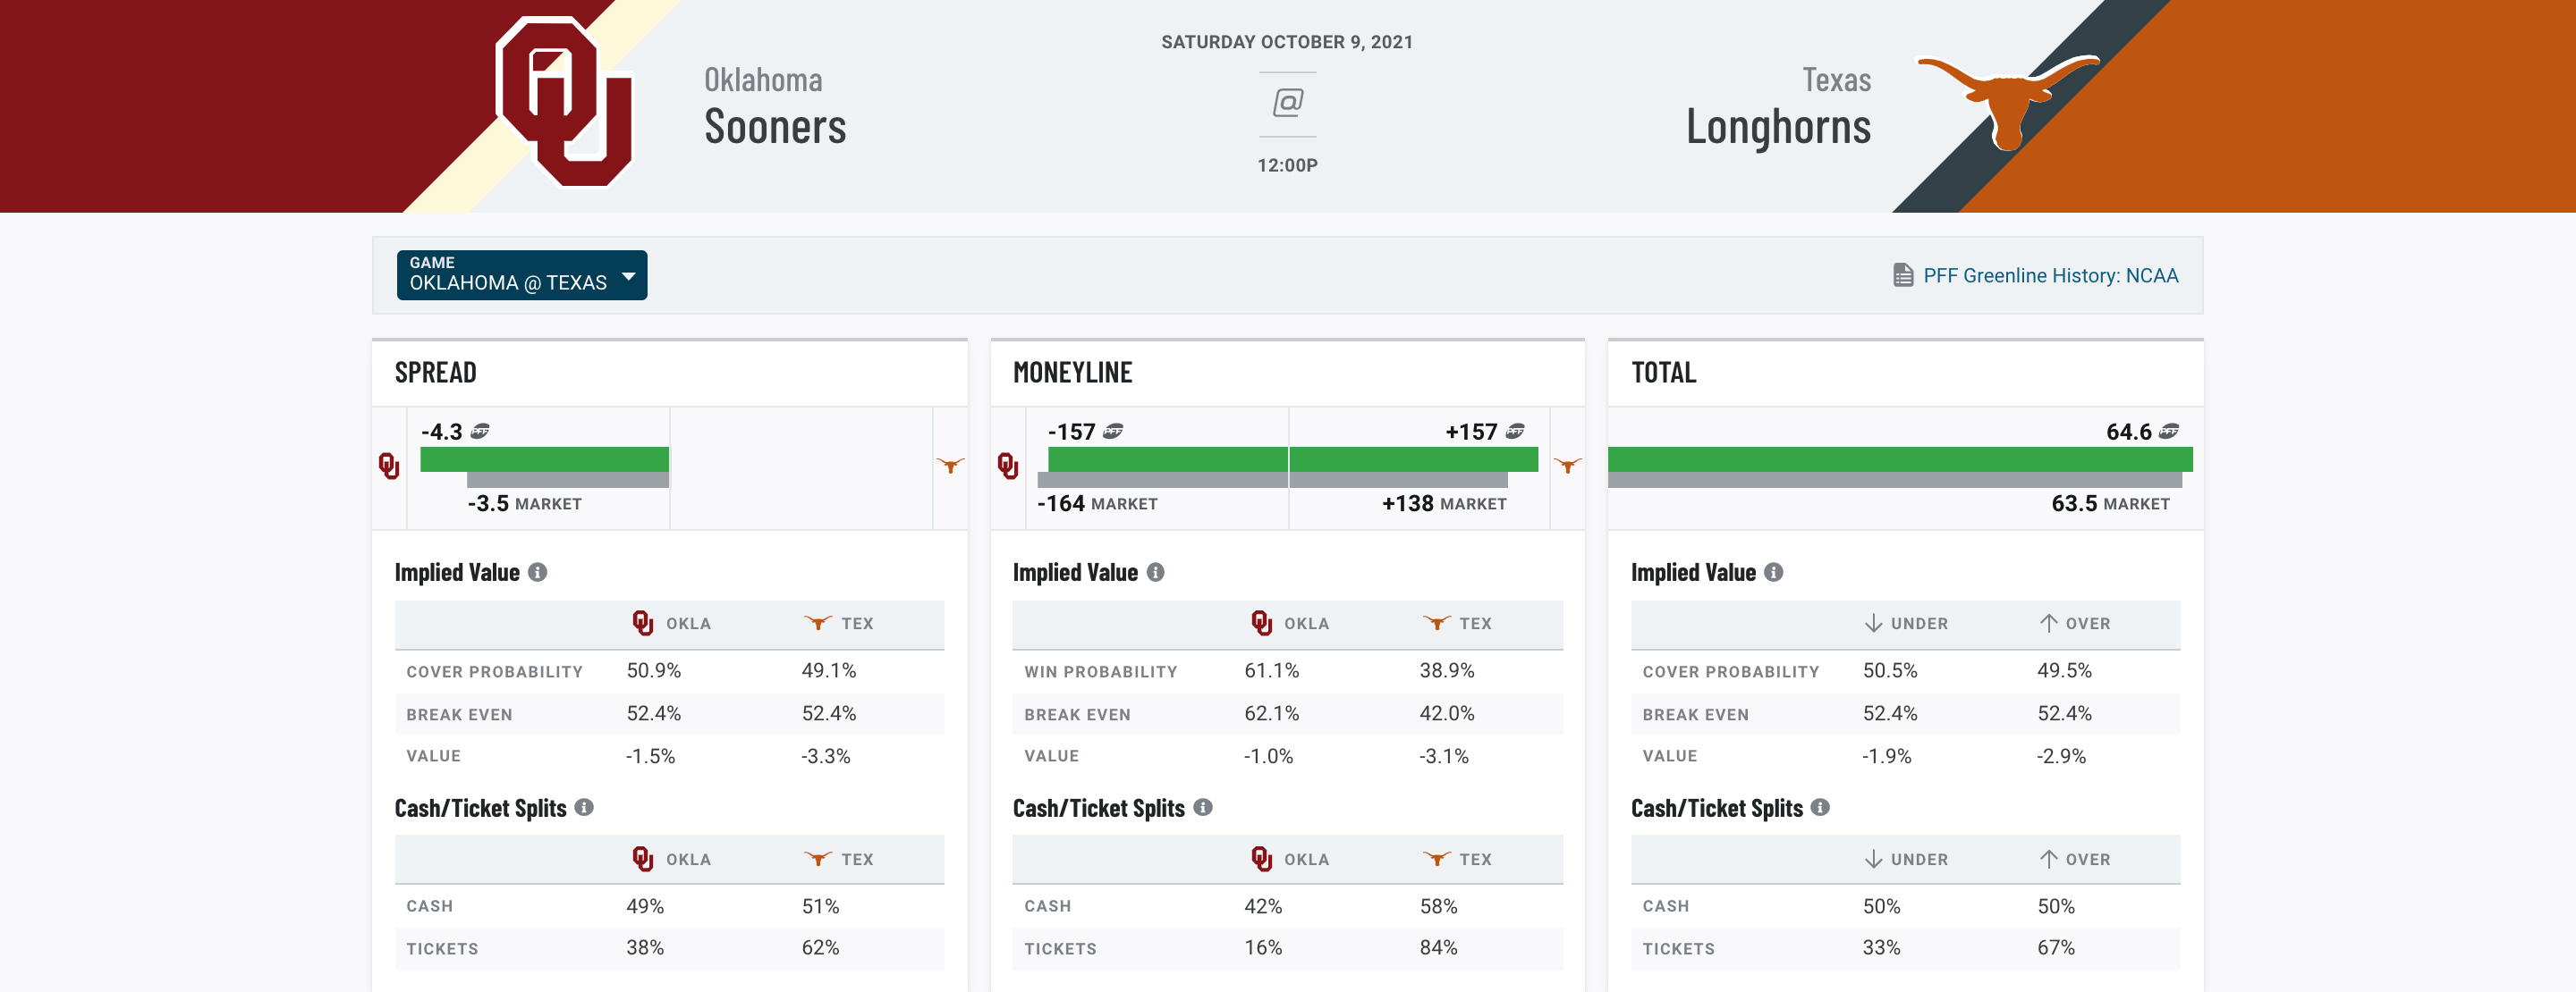Screen dimensions: 2576x992
Task: Click the Texas Longhorns team name
Action: coord(1779,107)
